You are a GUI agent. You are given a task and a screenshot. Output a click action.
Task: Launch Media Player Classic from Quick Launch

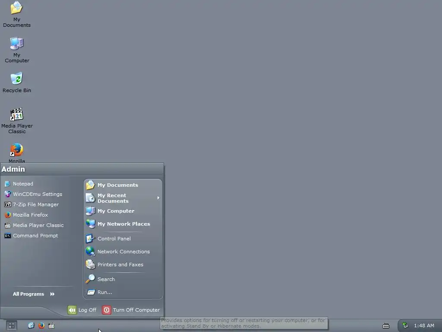(51, 326)
